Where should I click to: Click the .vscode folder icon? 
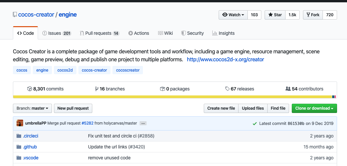[x=19, y=158]
